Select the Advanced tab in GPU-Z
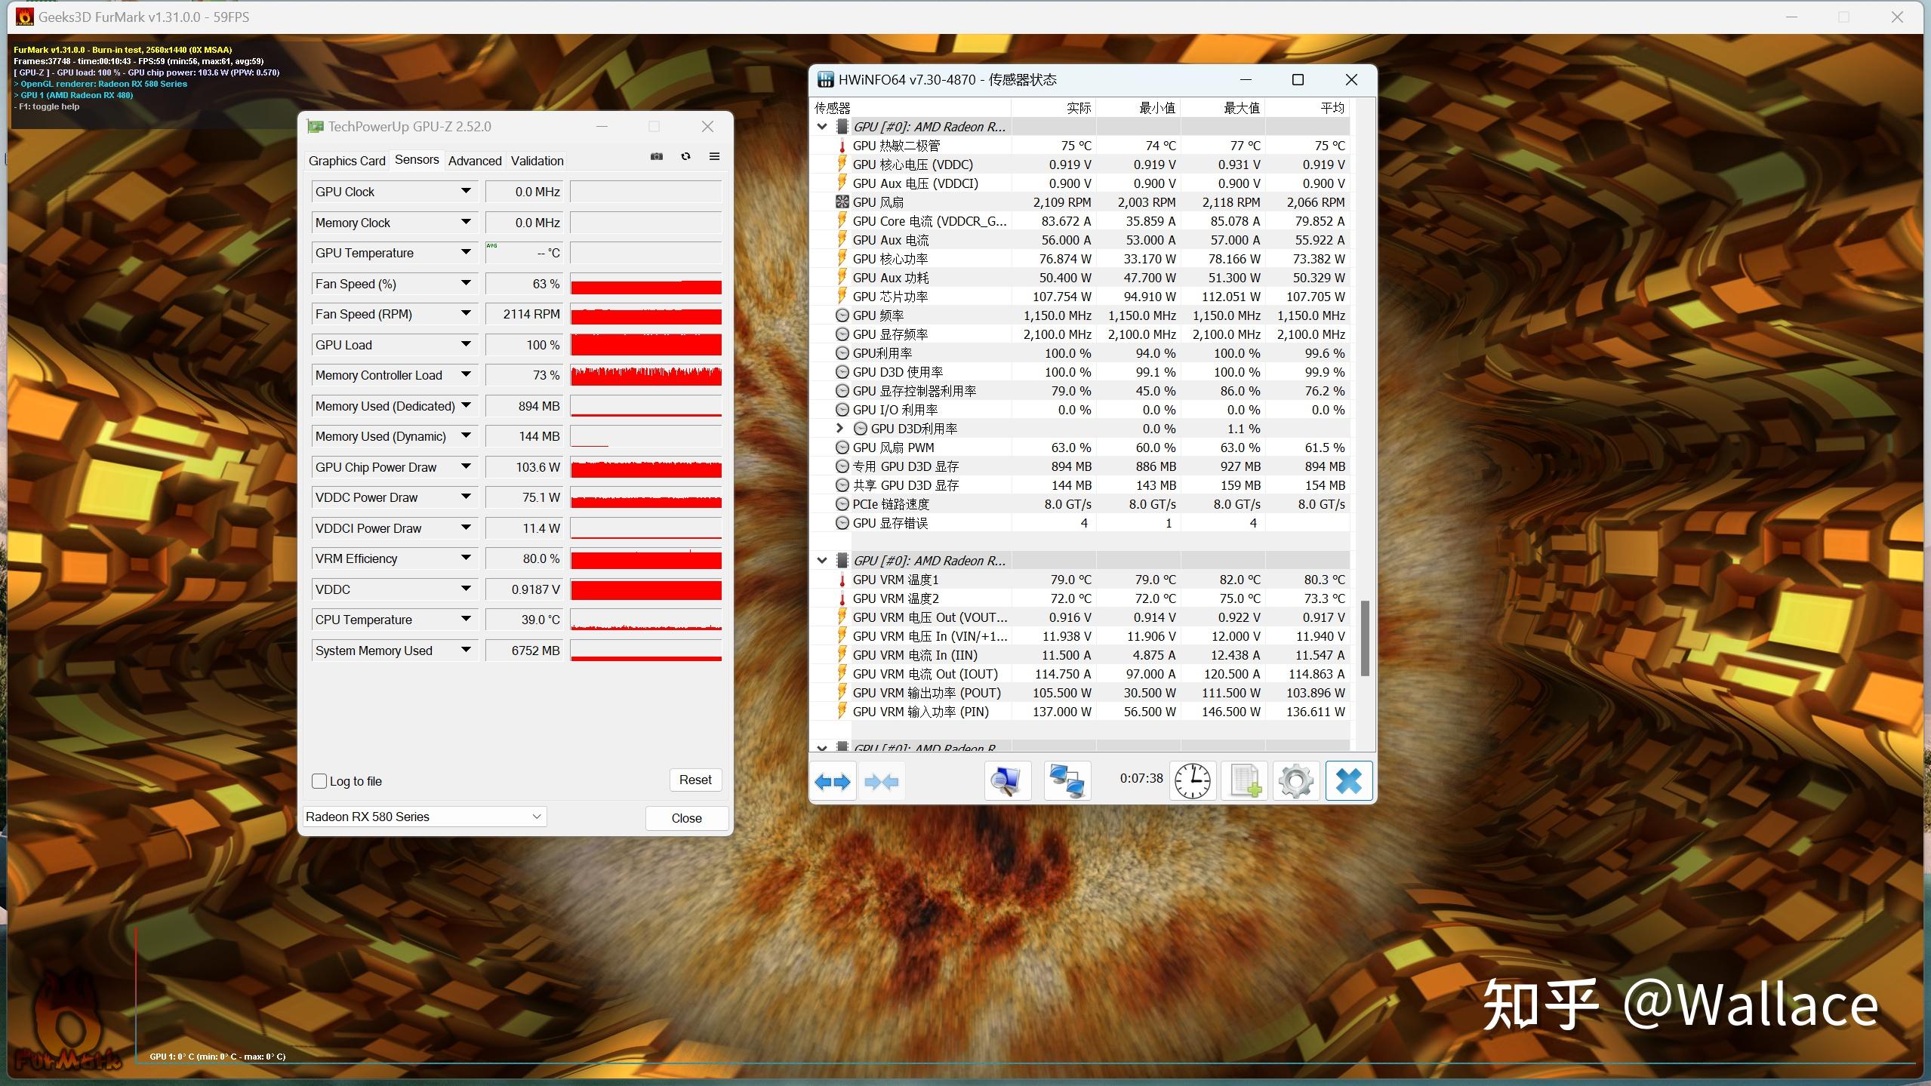Viewport: 1931px width, 1086px height. [x=473, y=159]
